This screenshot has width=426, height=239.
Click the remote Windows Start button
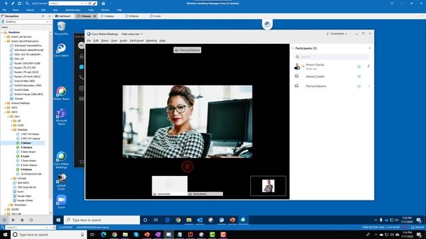(58, 220)
